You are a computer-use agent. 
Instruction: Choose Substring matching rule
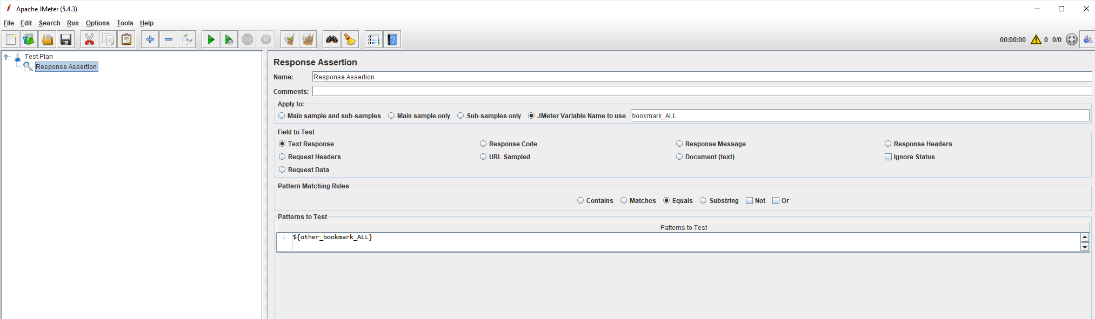tap(719, 201)
